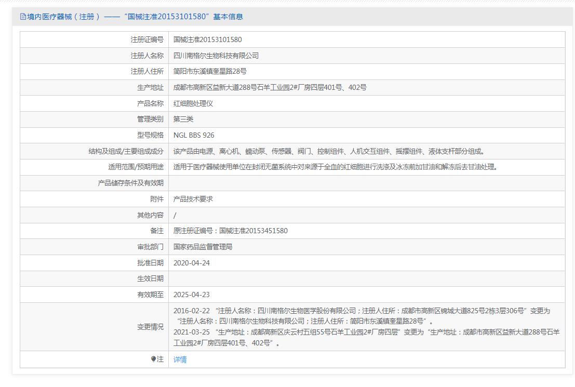The image size is (575, 387).
Task: Select approval department 国家药品监督管理局
Action: (x=203, y=247)
